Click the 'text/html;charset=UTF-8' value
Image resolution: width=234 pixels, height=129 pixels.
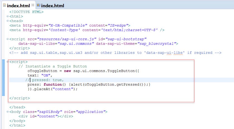point(129,30)
